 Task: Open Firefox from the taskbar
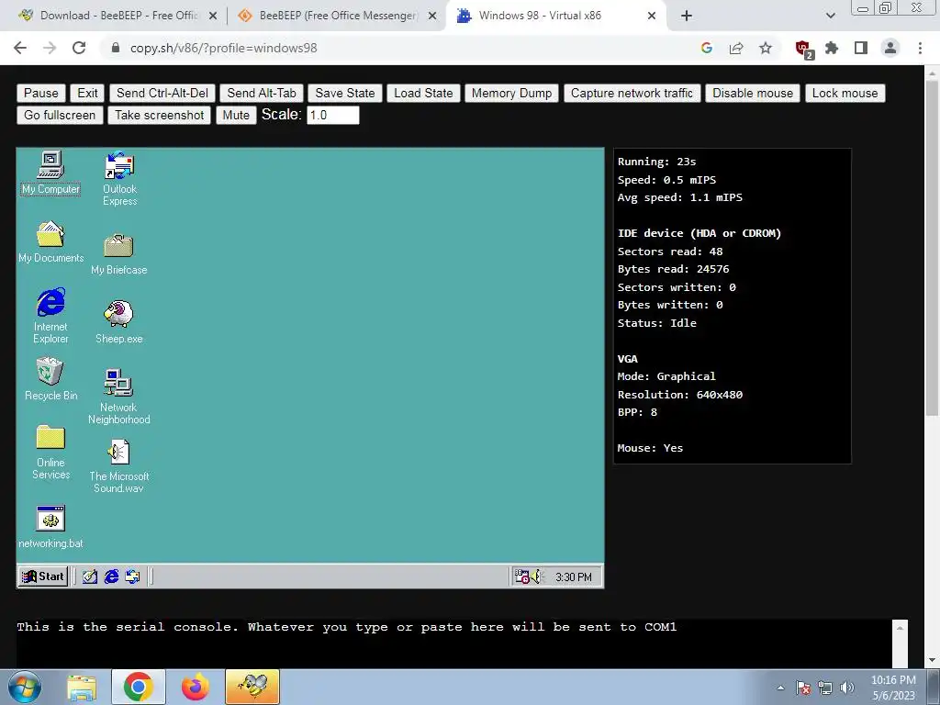195,687
